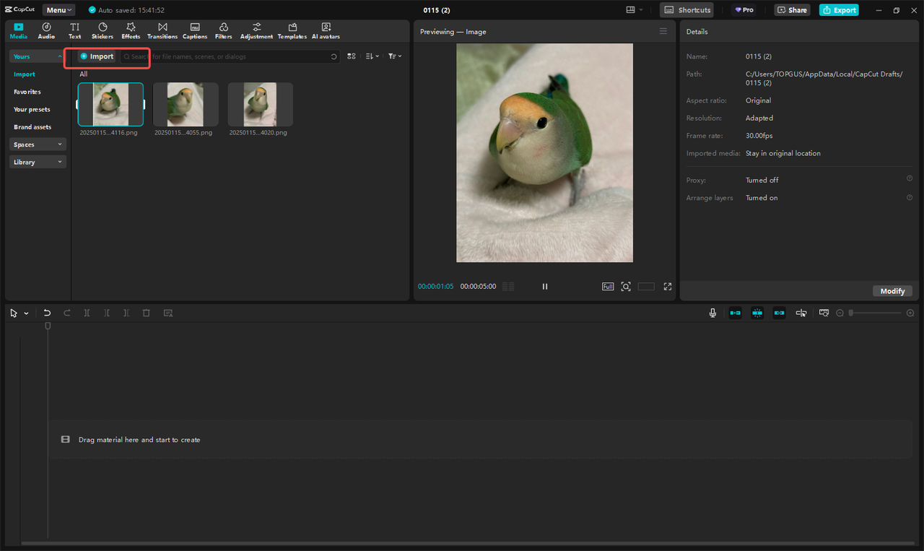Open the AI avatars panel
The width and height of the screenshot is (924, 551).
pyautogui.click(x=326, y=30)
